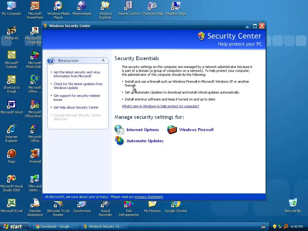Select the Pego desktop icon

[x=11, y=156]
